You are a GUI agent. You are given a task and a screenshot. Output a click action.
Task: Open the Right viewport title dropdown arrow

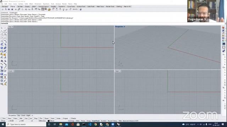pos(120,71)
